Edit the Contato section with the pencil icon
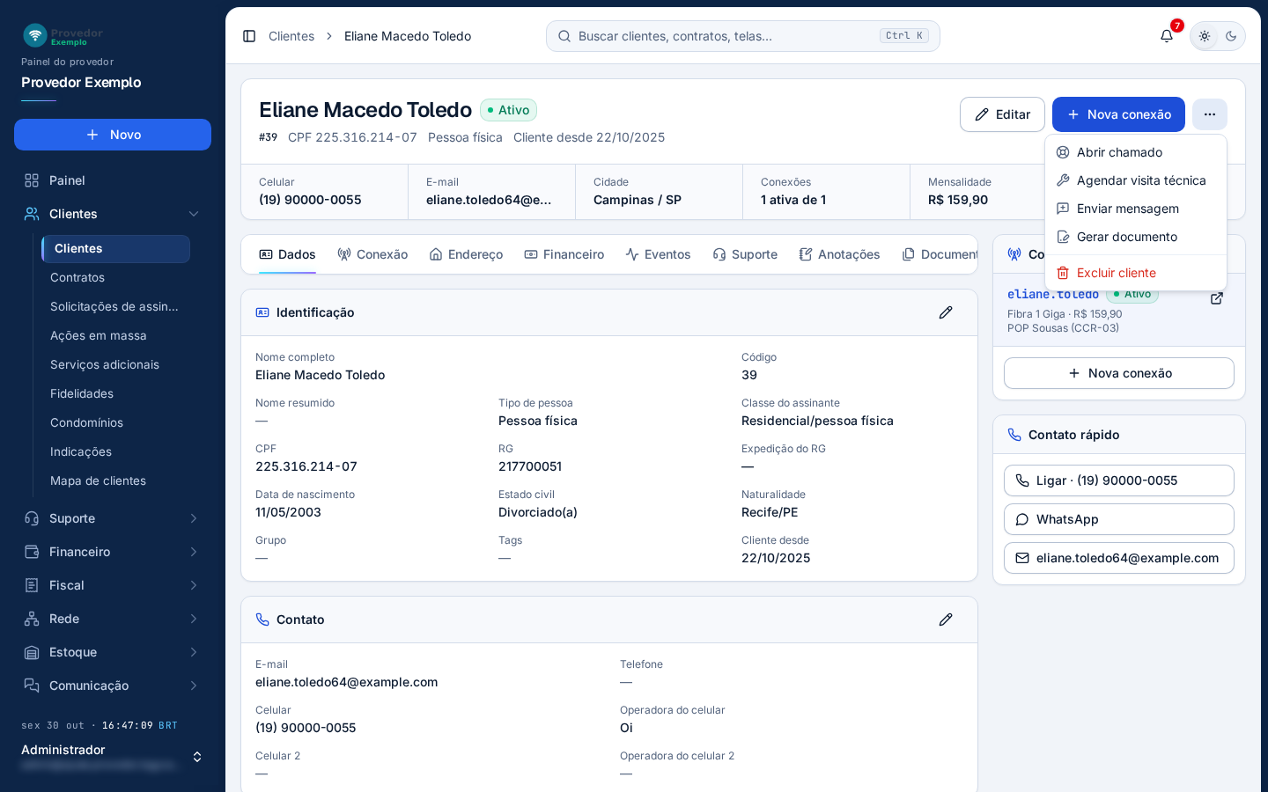Image resolution: width=1268 pixels, height=792 pixels. (x=946, y=620)
